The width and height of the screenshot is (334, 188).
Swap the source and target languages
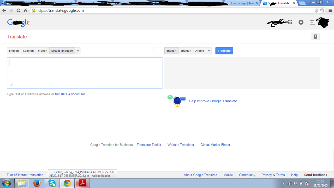[158, 51]
